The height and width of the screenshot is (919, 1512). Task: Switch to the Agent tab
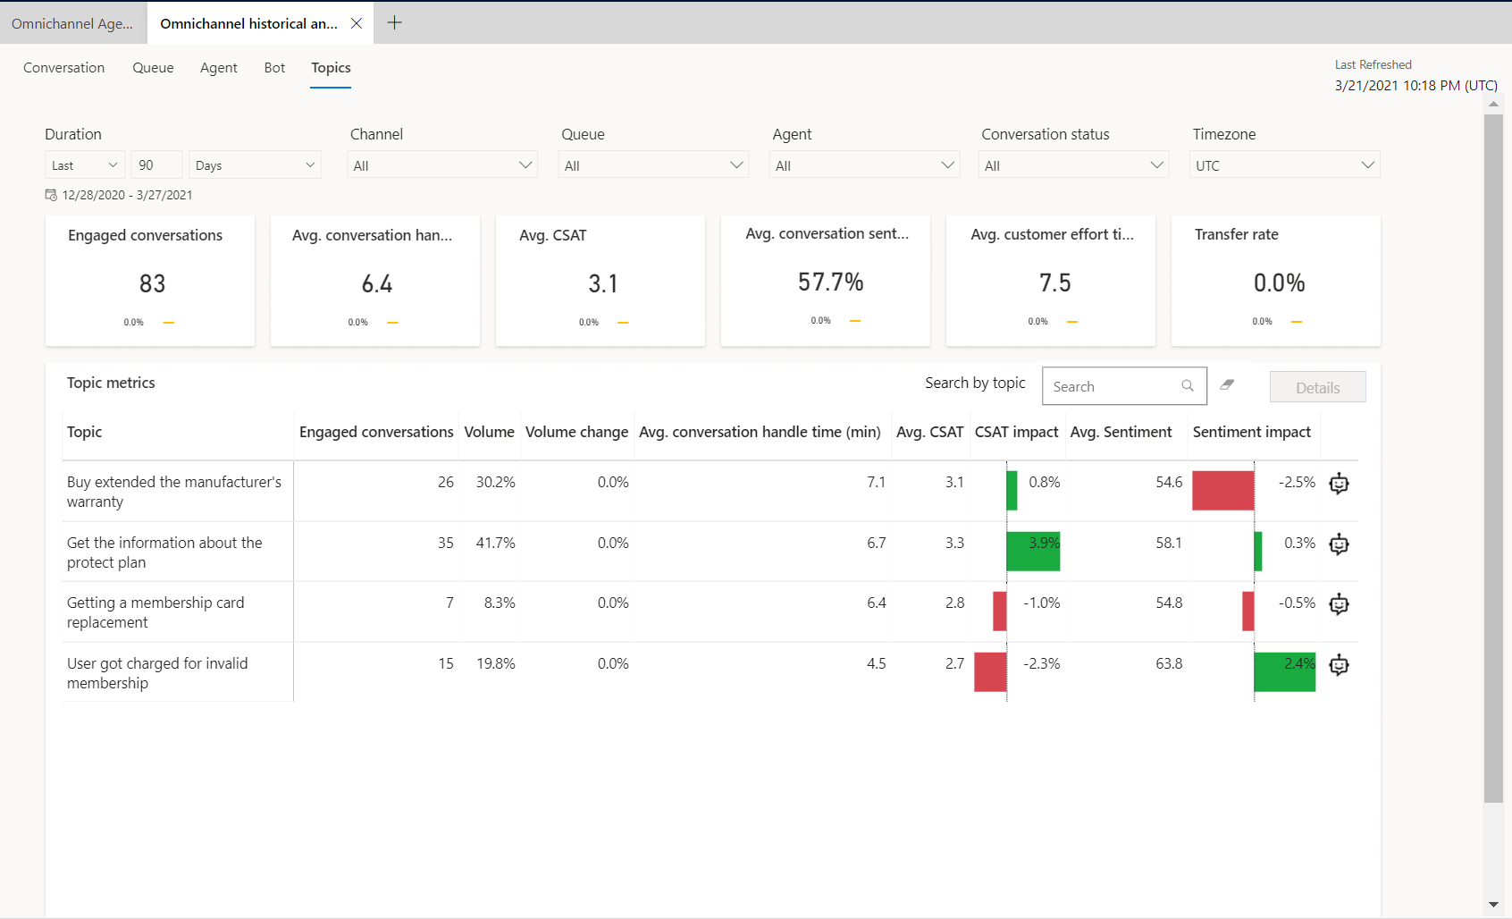(219, 68)
